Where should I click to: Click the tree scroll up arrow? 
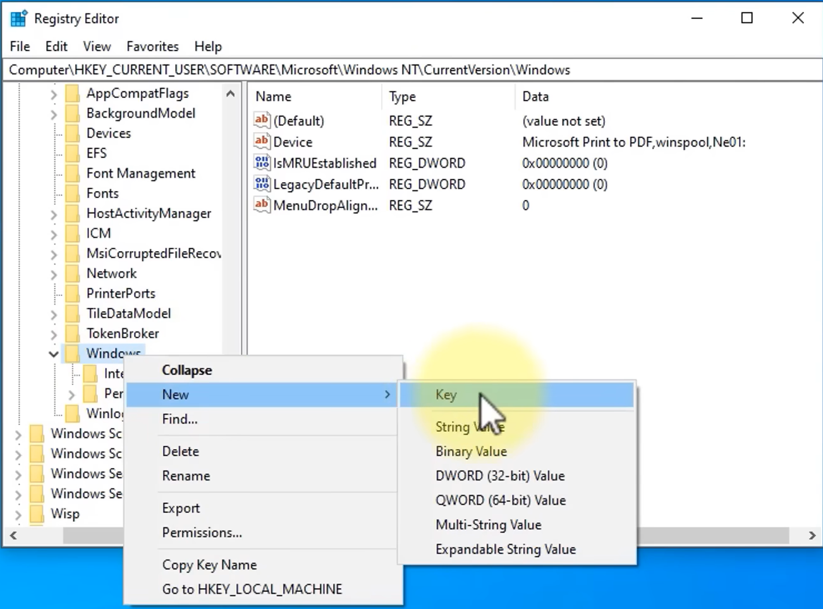(231, 94)
